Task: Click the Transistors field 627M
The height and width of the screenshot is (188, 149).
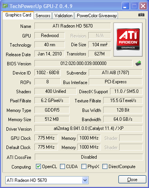Action: pyautogui.click(x=100, y=54)
